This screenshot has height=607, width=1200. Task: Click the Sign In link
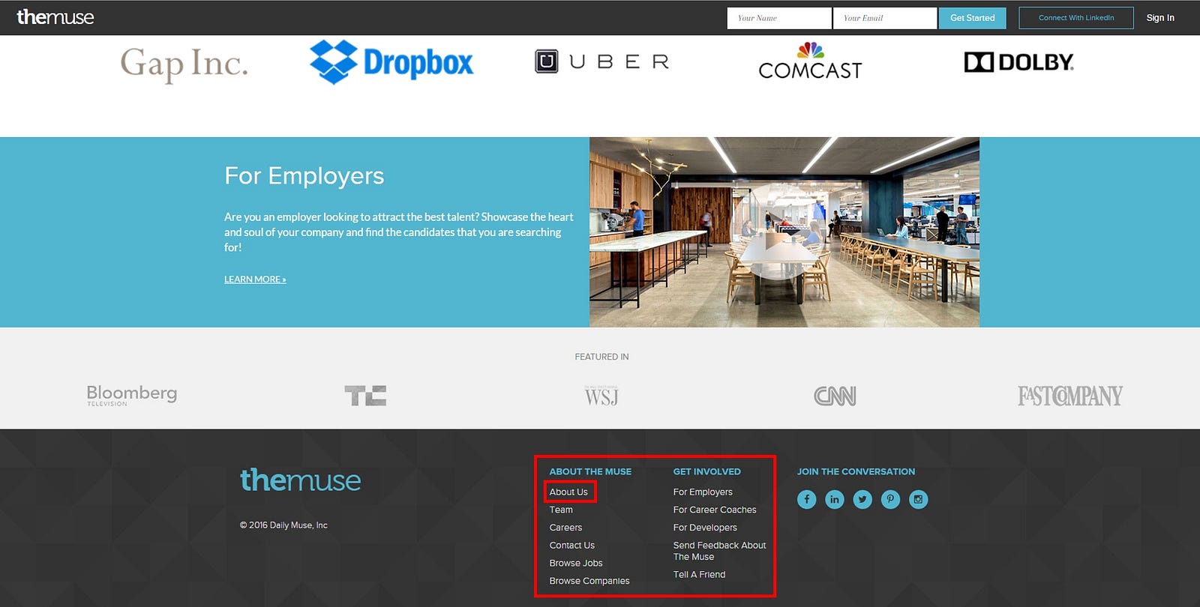tap(1160, 18)
